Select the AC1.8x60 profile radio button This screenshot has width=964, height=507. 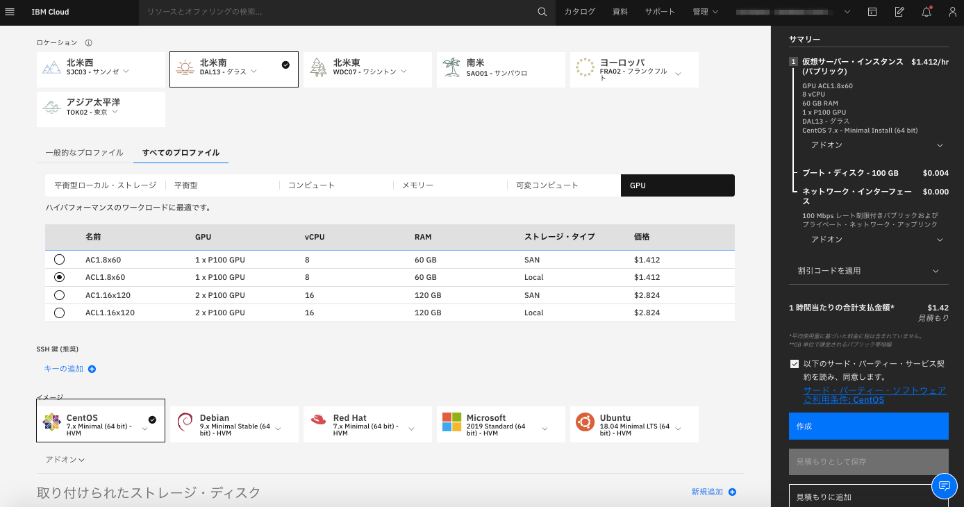[59, 259]
